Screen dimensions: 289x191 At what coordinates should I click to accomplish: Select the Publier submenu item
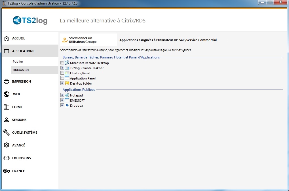(x=35, y=62)
